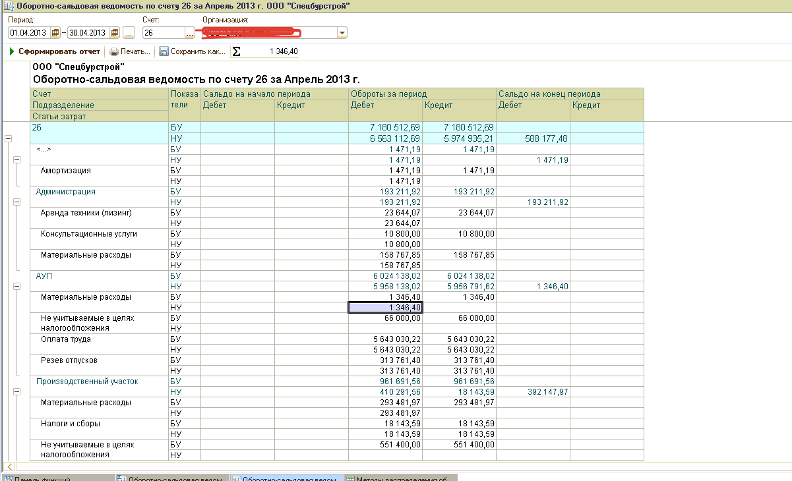Screen dimensions: 792x481
Task: Select the АУП credit turnover cell 5 956 791,62
Action: pos(459,287)
